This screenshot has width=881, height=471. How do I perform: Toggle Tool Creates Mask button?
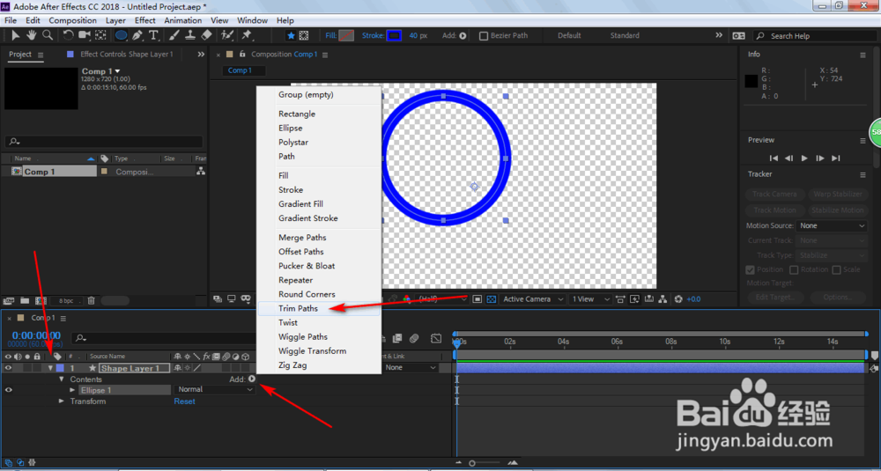tap(303, 35)
